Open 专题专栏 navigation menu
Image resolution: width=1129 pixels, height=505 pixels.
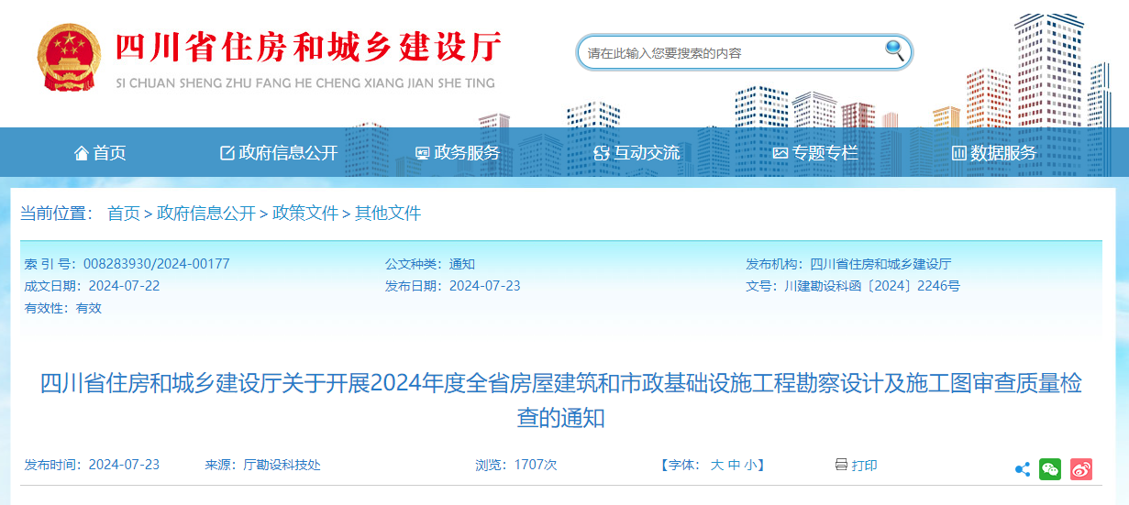815,153
